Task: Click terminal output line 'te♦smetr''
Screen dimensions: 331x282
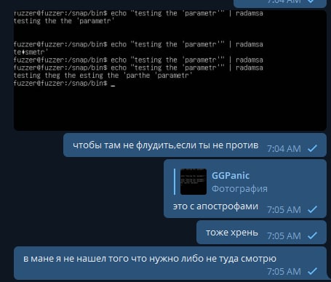Action: point(31,52)
